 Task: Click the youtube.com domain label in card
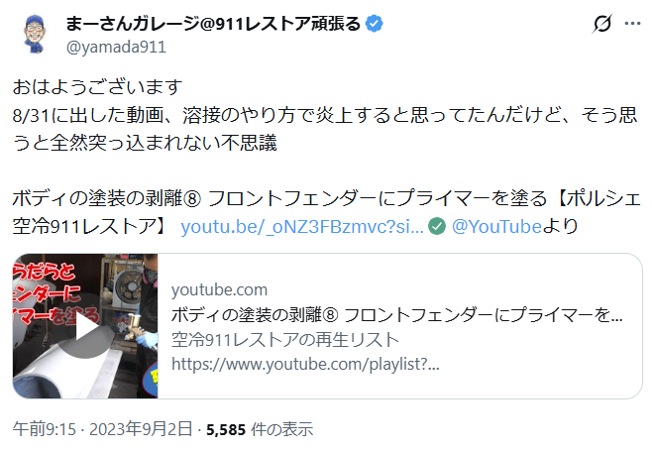click(220, 289)
